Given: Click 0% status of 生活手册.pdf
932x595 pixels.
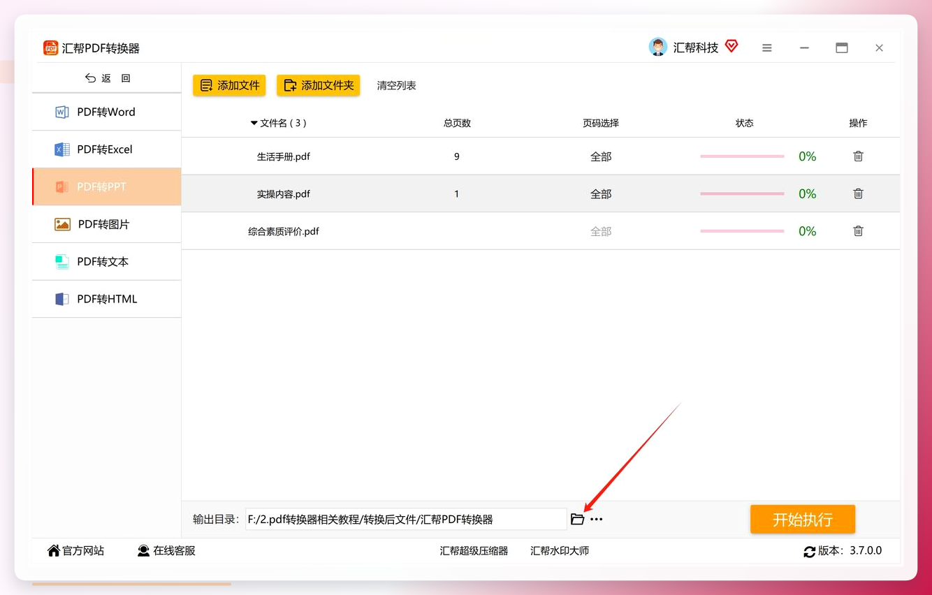Looking at the screenshot, I should tap(808, 156).
